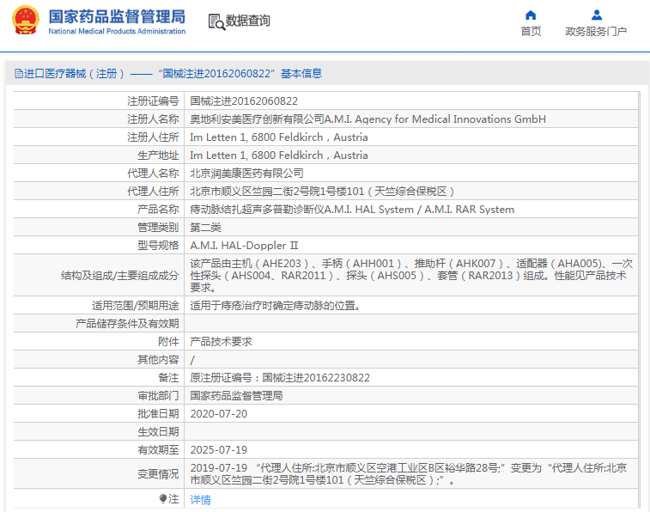Click the 代理人名称 label cell
The height and width of the screenshot is (512, 650).
click(x=153, y=174)
